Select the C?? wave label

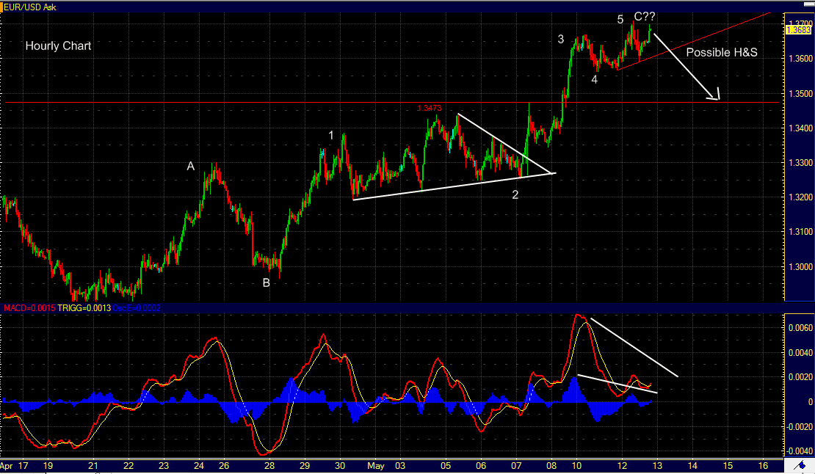[x=645, y=17]
